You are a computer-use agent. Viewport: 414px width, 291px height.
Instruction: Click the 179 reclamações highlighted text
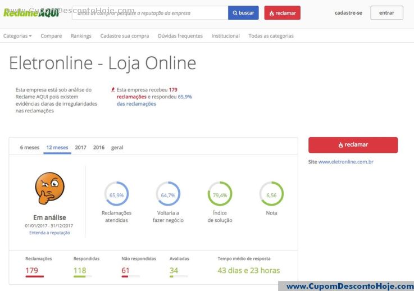tap(147, 93)
